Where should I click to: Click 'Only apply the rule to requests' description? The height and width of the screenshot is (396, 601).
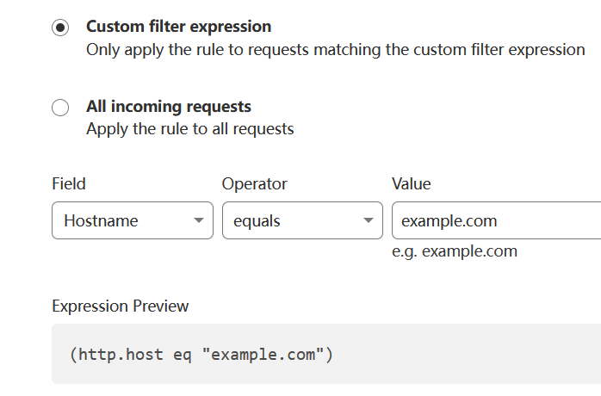tap(336, 50)
